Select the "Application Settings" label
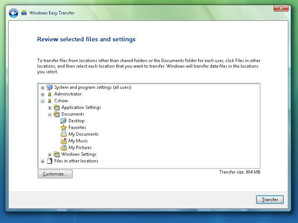Image resolution: width=298 pixels, height=223 pixels. click(x=81, y=107)
